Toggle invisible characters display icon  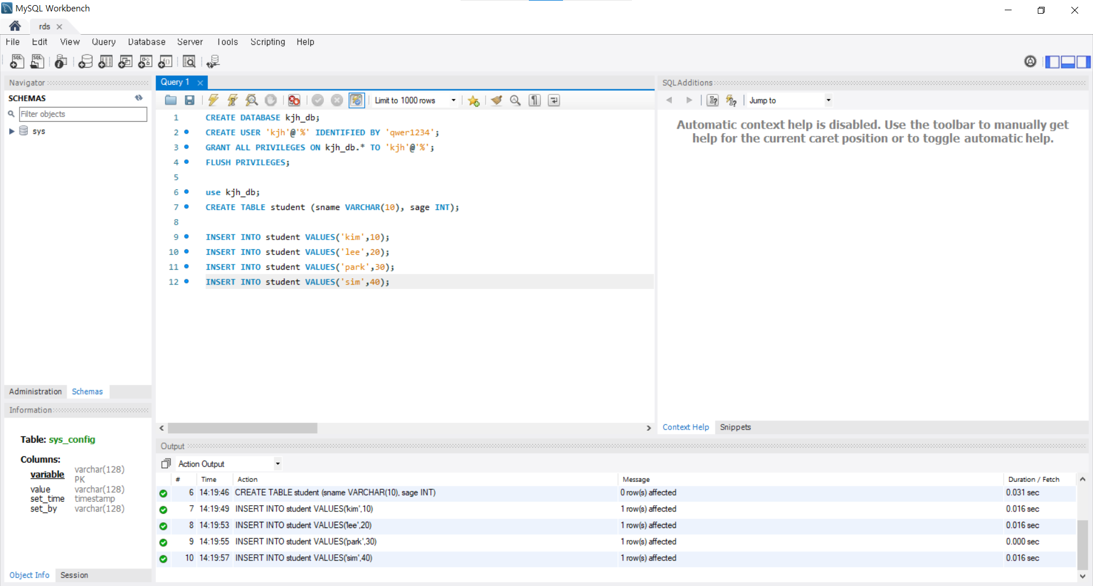[535, 100]
